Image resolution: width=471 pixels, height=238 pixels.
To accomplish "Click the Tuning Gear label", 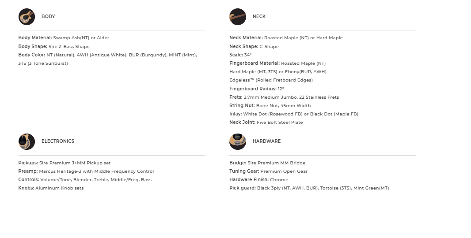I will tap(244, 171).
